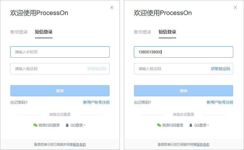Click QQ penguin icon in right dialog
Viewport: 244px width, 150px height.
[191, 125]
